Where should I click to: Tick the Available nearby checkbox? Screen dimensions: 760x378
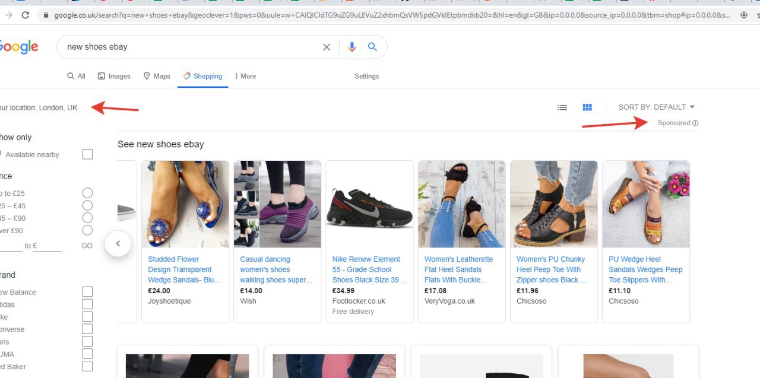(87, 154)
